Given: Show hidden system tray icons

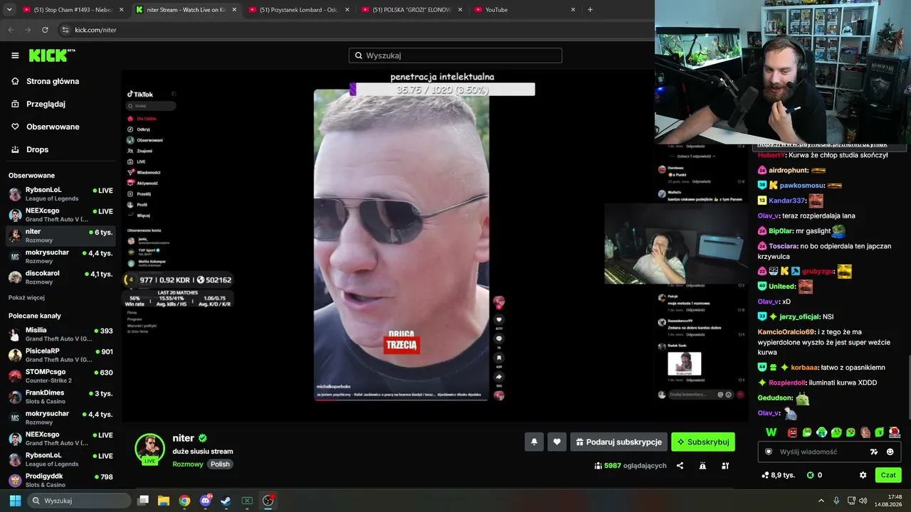Looking at the screenshot, I should (821, 501).
